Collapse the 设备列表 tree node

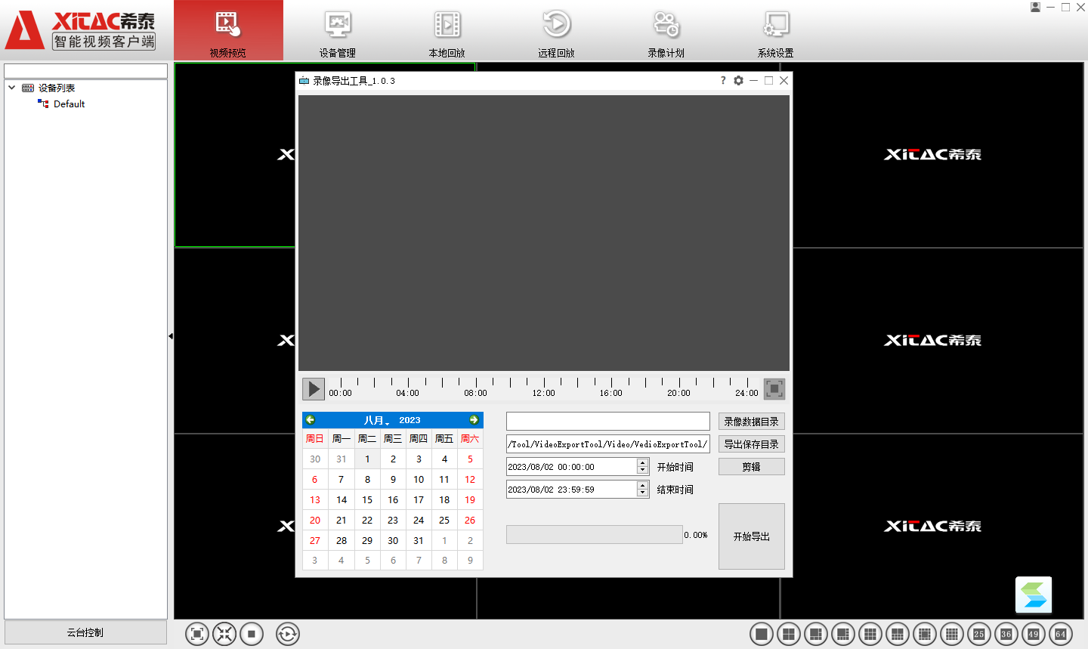click(x=12, y=88)
